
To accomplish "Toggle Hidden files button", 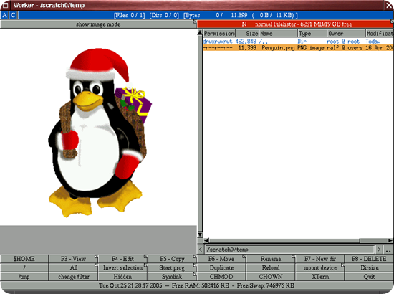I will [x=122, y=277].
